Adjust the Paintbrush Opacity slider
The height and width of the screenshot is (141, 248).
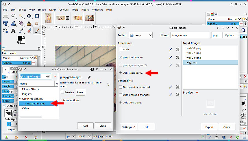point(17,63)
